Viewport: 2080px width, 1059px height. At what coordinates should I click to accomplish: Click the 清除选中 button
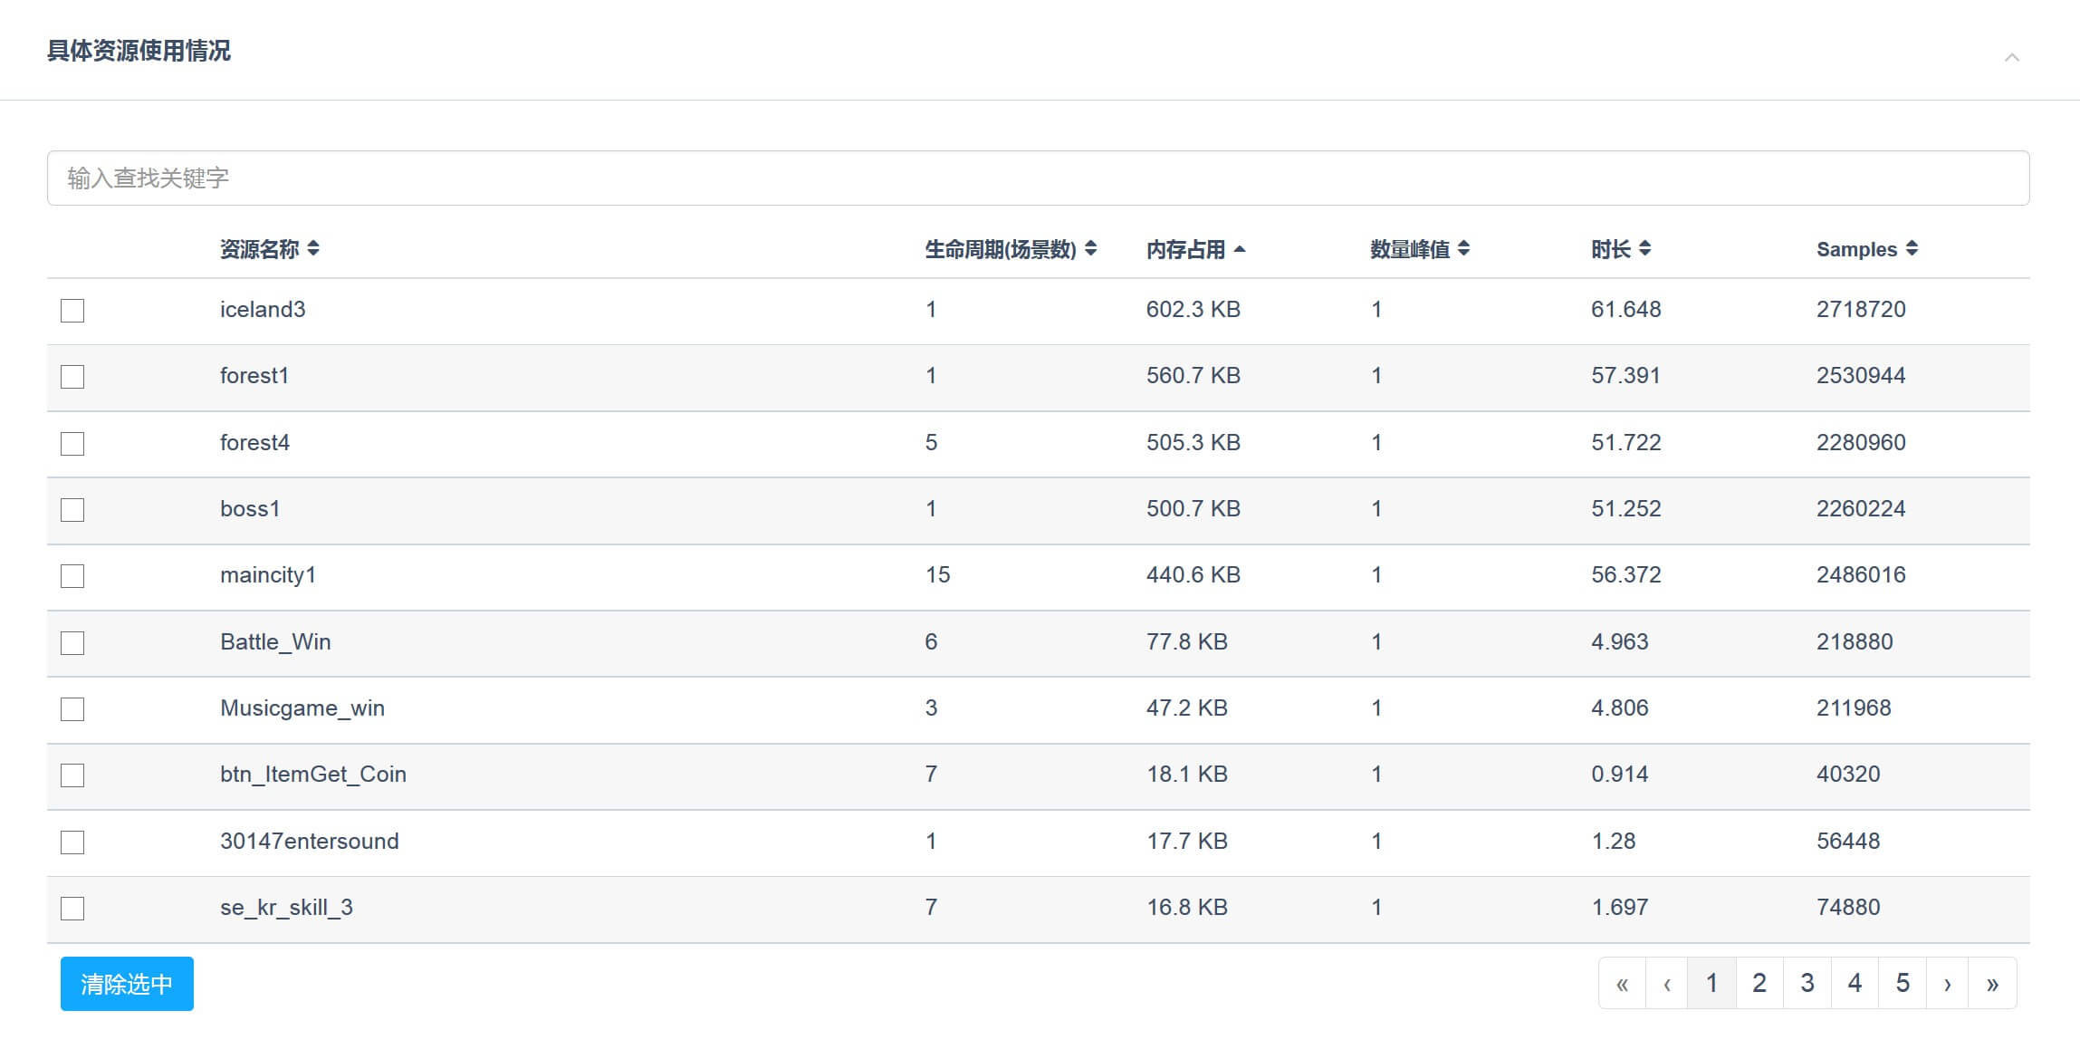pyautogui.click(x=127, y=984)
